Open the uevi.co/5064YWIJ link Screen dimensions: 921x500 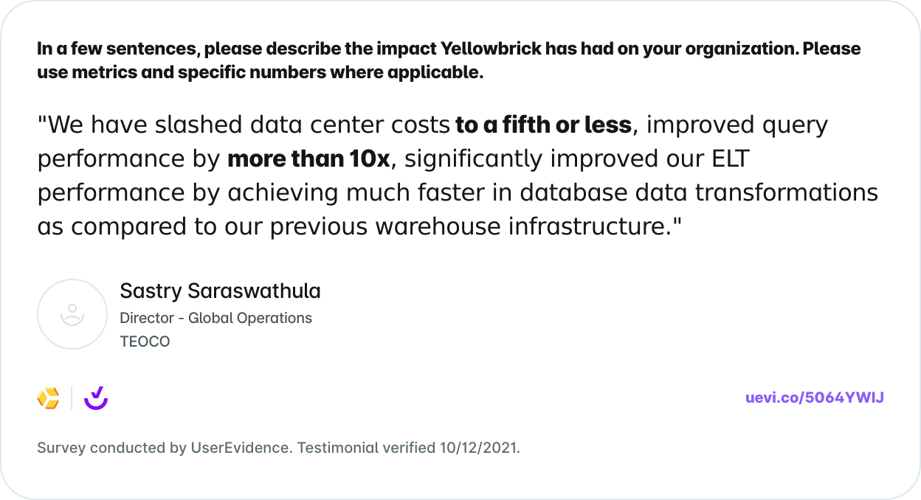[815, 397]
